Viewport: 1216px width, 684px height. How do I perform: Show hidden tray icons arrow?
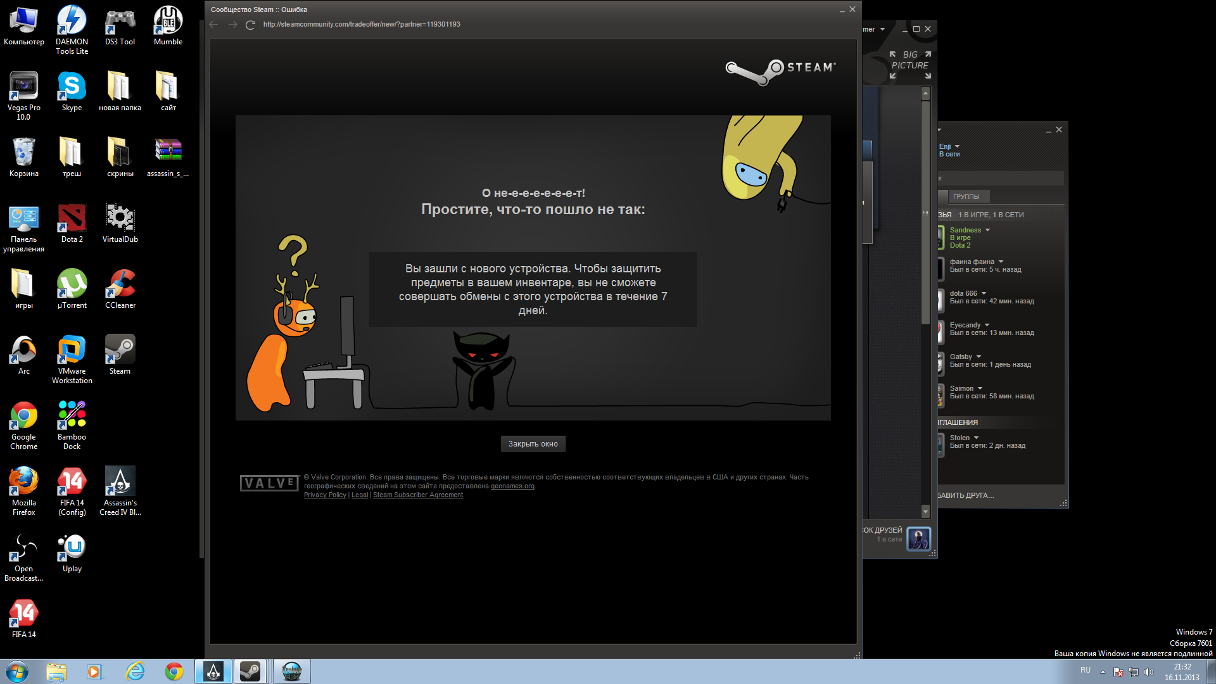click(1103, 672)
